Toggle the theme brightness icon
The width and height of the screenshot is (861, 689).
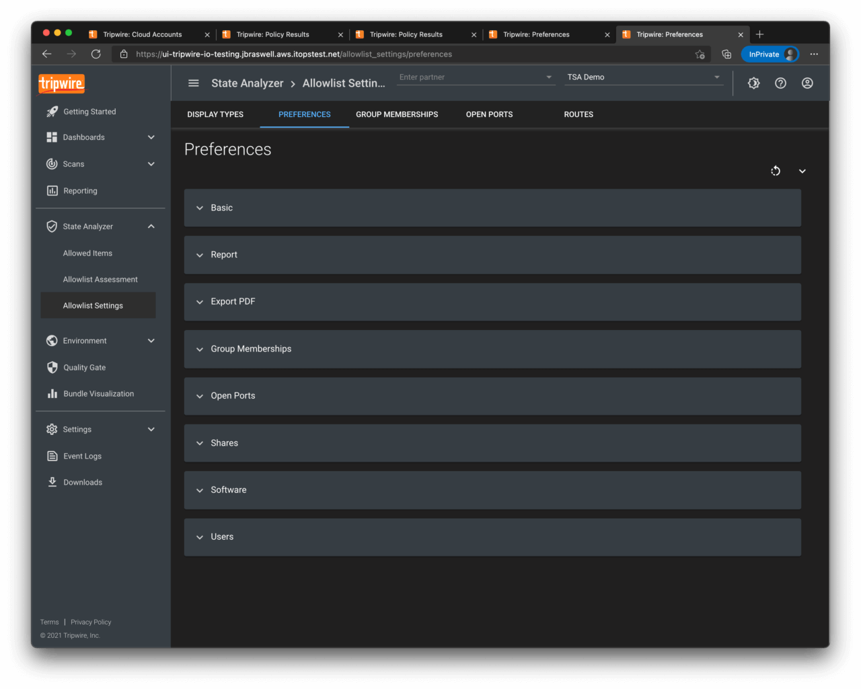click(x=753, y=83)
